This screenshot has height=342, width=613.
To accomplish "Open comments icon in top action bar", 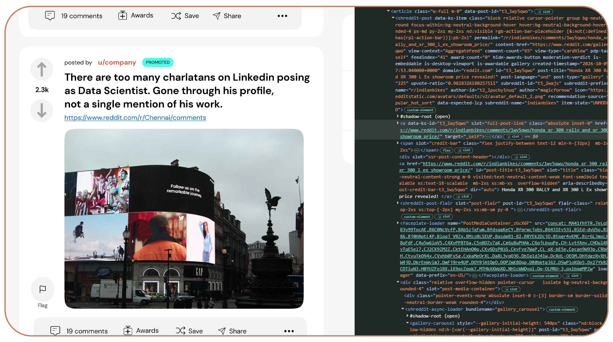I will [x=50, y=16].
